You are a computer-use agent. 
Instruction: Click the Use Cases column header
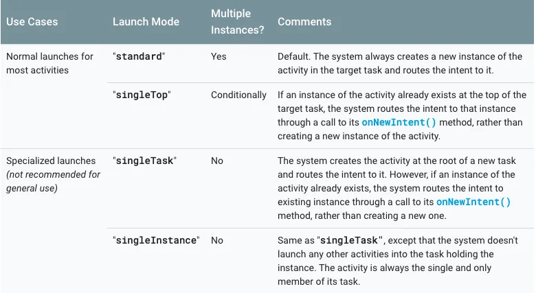tap(33, 22)
